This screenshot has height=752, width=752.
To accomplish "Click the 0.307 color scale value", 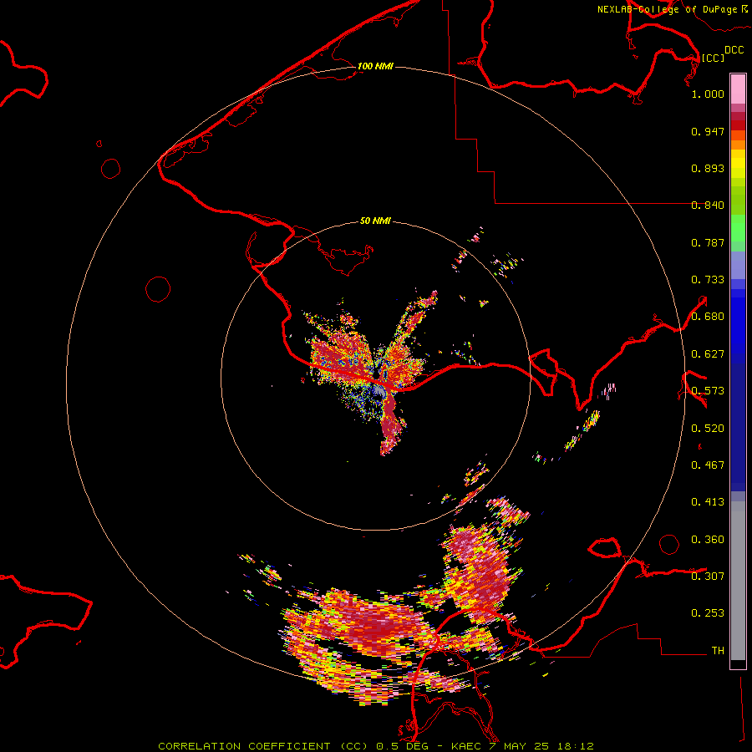I will (708, 576).
